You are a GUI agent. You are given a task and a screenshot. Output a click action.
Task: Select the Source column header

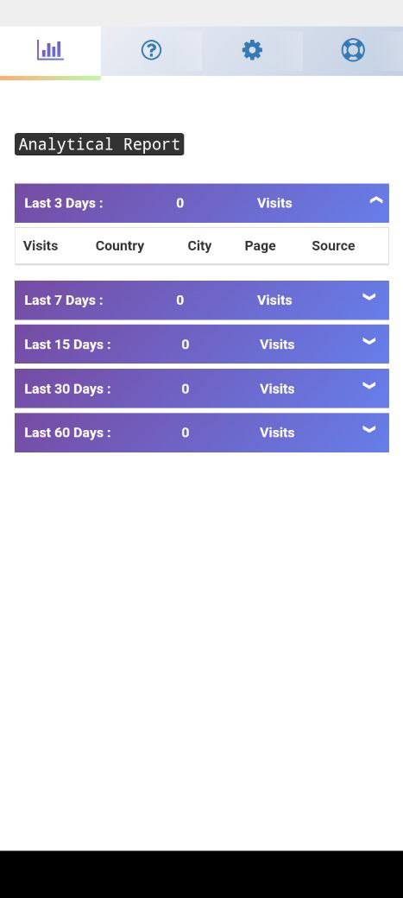333,246
